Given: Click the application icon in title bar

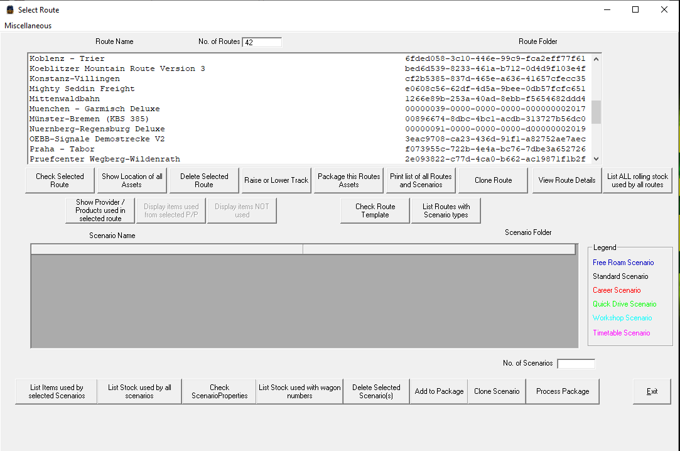Looking at the screenshot, I should 9,9.
